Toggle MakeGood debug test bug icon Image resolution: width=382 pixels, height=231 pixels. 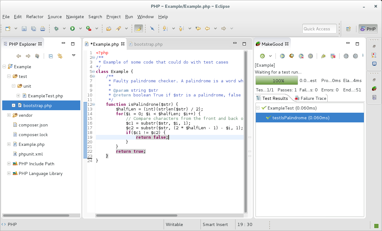[x=323, y=56]
